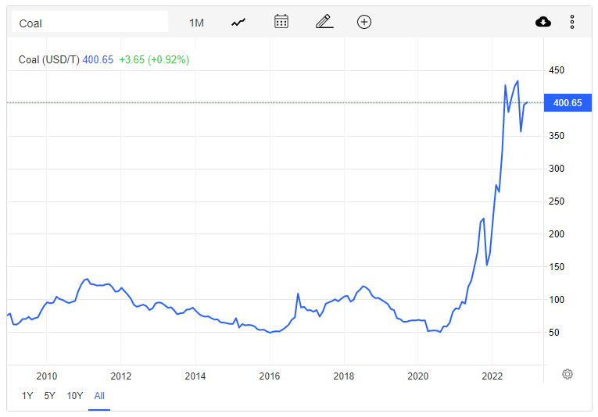Open the calendar date range picker
Screen dimensions: 598x417
tap(281, 22)
